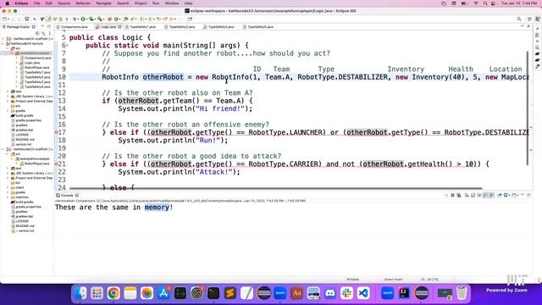Switch to the TypeSafety2.java editor tab

click(182, 26)
